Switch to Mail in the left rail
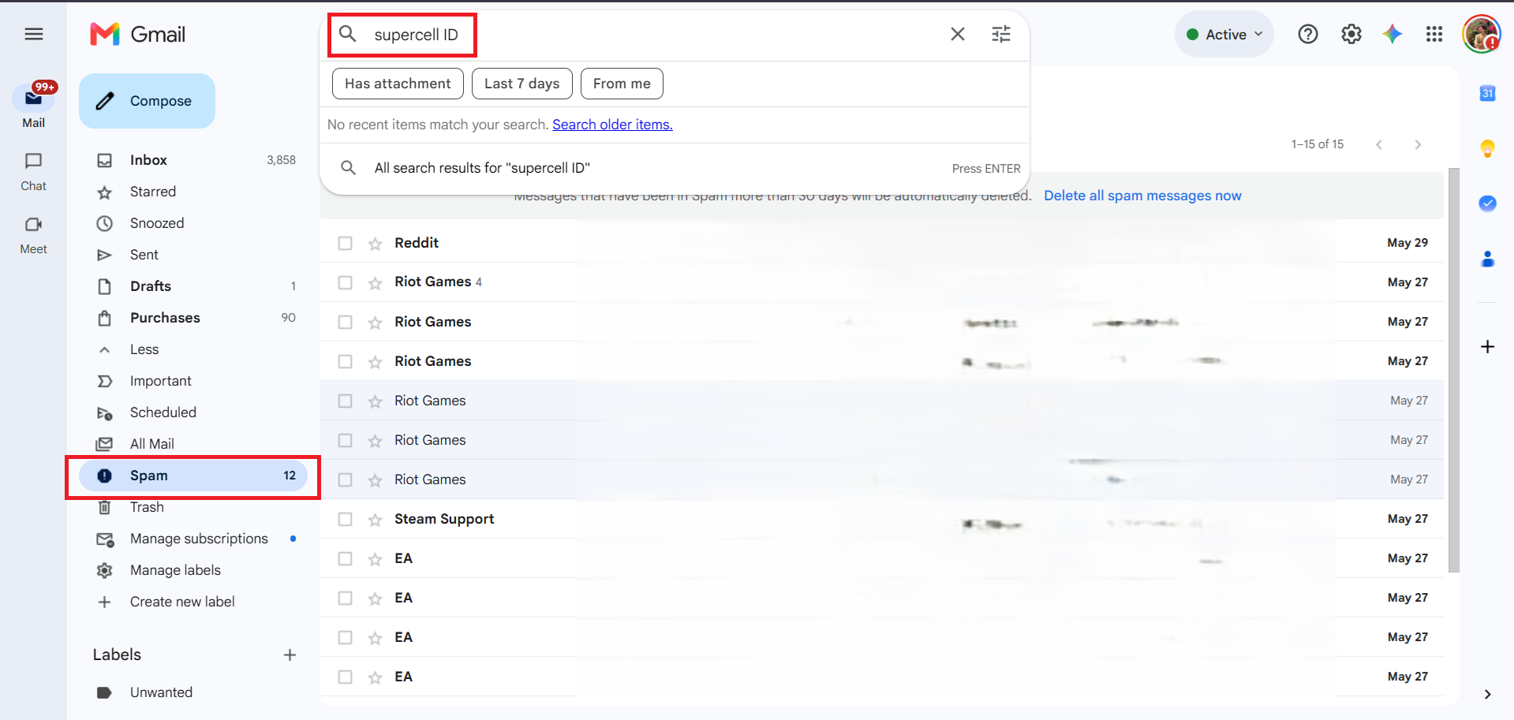Screen dimensions: 1514x720 (x=33, y=106)
